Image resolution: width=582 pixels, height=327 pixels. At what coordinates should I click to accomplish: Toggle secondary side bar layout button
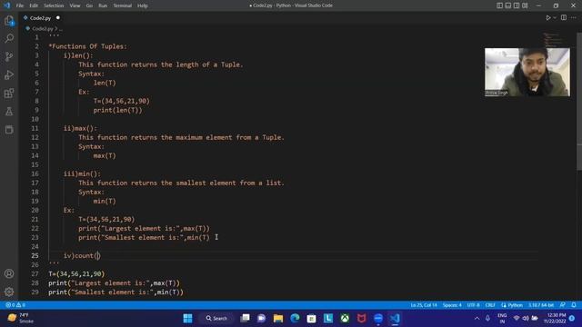click(517, 5)
